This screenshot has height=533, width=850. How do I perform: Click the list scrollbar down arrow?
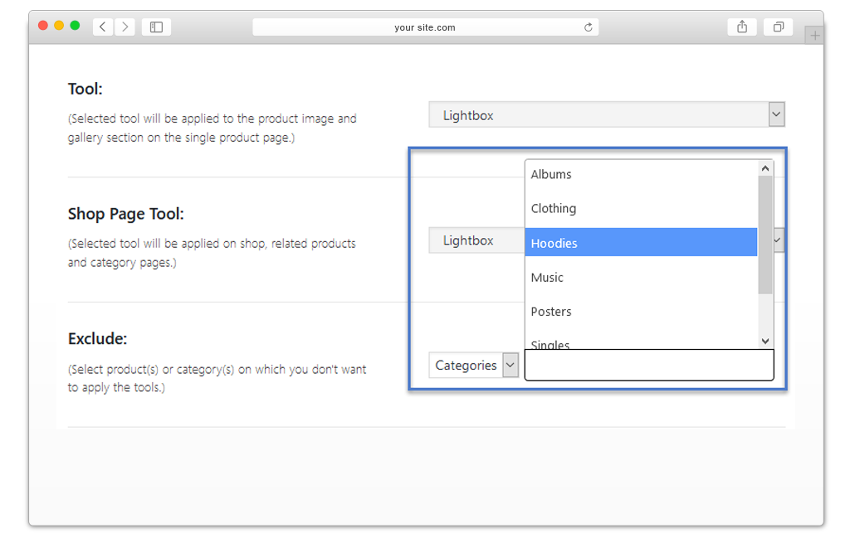pyautogui.click(x=765, y=341)
